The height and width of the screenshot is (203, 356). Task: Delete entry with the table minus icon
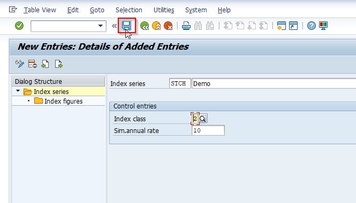pos(33,64)
